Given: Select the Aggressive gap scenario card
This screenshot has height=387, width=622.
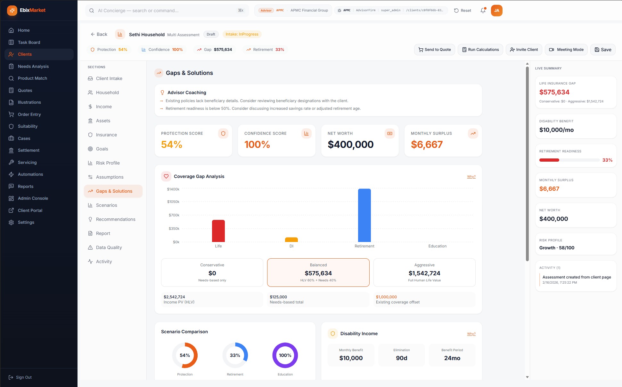Looking at the screenshot, I should [x=424, y=272].
